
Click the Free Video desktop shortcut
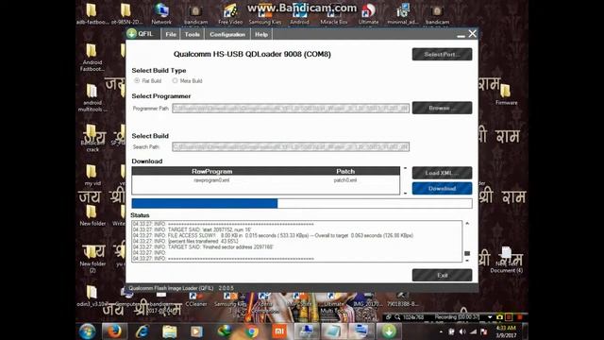pos(230,14)
